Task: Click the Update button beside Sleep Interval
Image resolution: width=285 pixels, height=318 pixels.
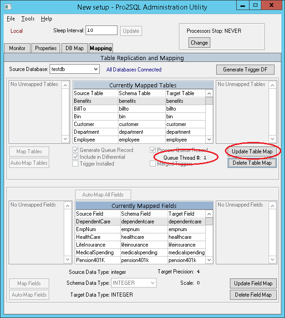Action: click(131, 31)
